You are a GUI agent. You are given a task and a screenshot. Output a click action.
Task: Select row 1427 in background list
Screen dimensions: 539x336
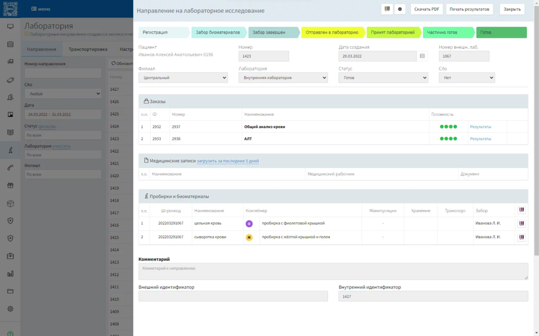tap(121, 89)
